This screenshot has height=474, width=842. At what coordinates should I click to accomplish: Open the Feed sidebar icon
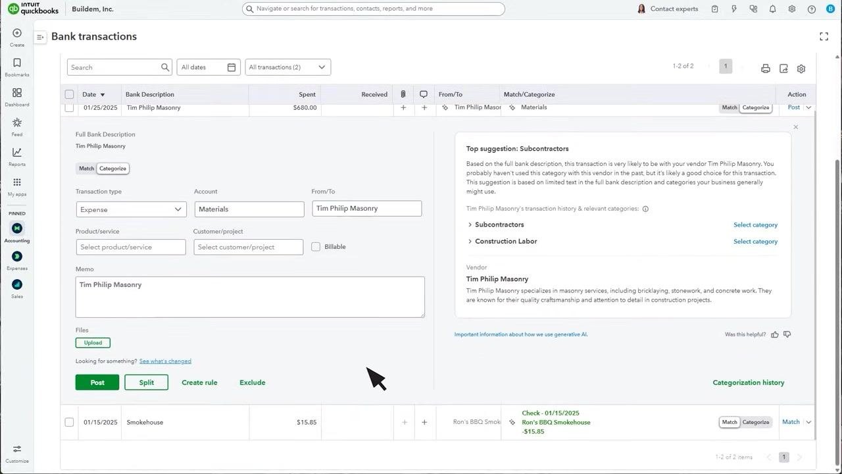(17, 122)
